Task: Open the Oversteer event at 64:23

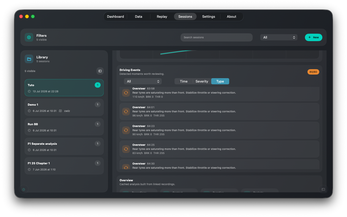Action: click(x=219, y=130)
